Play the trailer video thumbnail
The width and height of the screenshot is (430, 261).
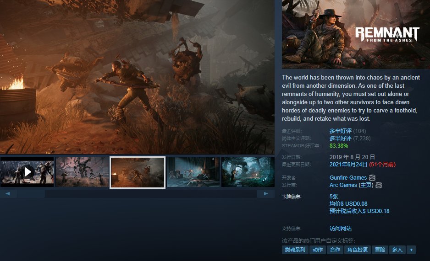27,172
